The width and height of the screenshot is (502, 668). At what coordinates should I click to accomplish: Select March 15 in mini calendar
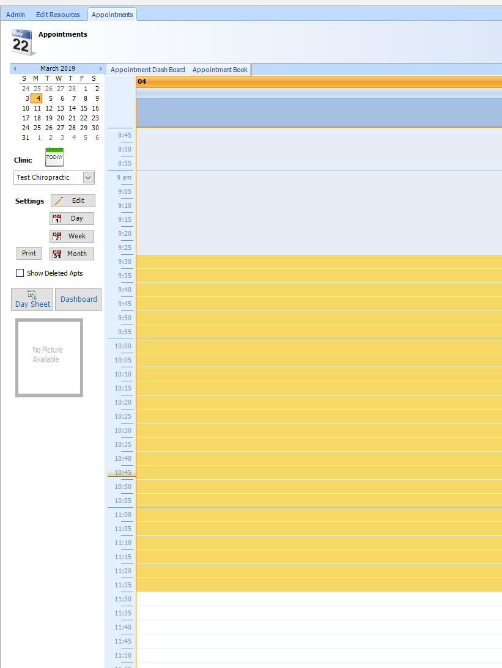point(84,108)
